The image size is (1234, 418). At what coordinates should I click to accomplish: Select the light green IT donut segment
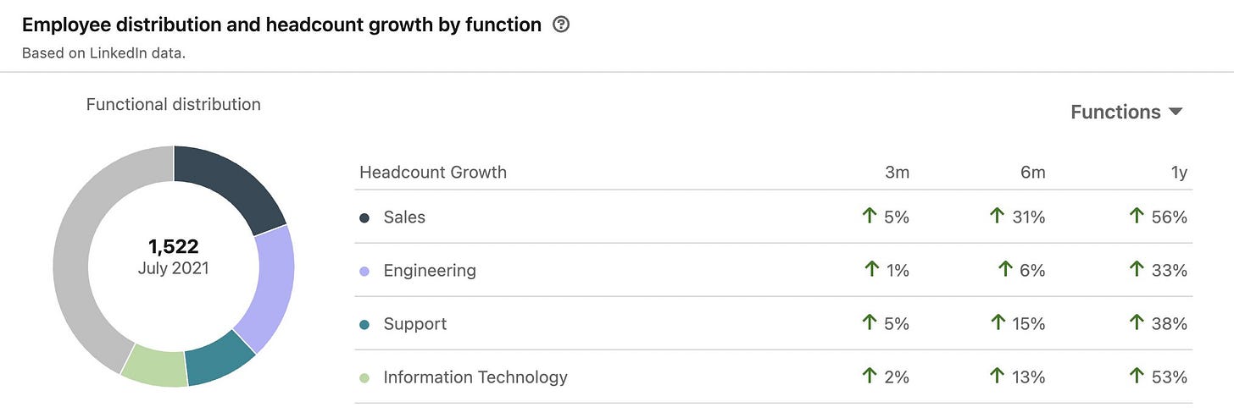coord(155,367)
